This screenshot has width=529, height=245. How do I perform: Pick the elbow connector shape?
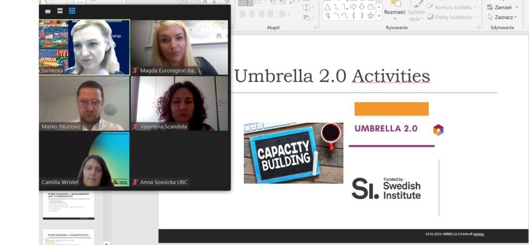click(x=336, y=7)
